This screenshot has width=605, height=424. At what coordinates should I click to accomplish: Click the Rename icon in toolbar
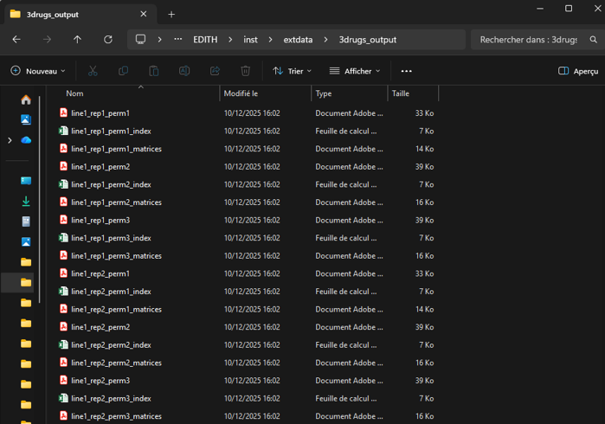point(184,71)
